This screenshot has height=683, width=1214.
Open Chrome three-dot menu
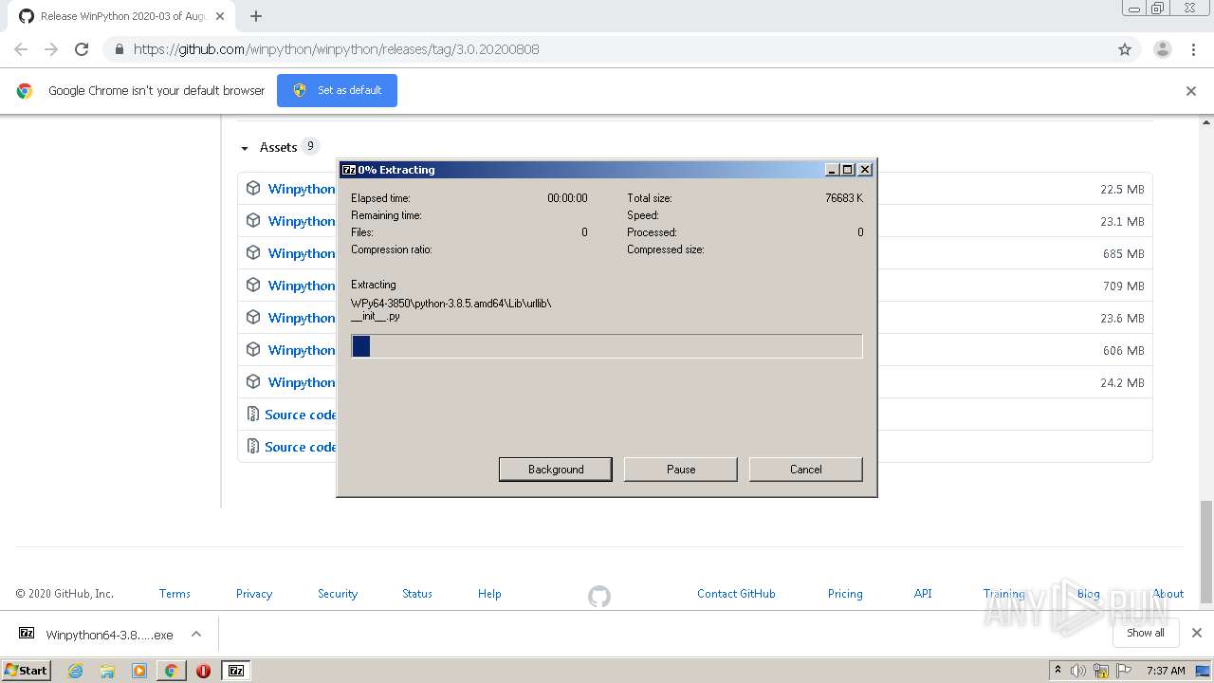(x=1194, y=49)
